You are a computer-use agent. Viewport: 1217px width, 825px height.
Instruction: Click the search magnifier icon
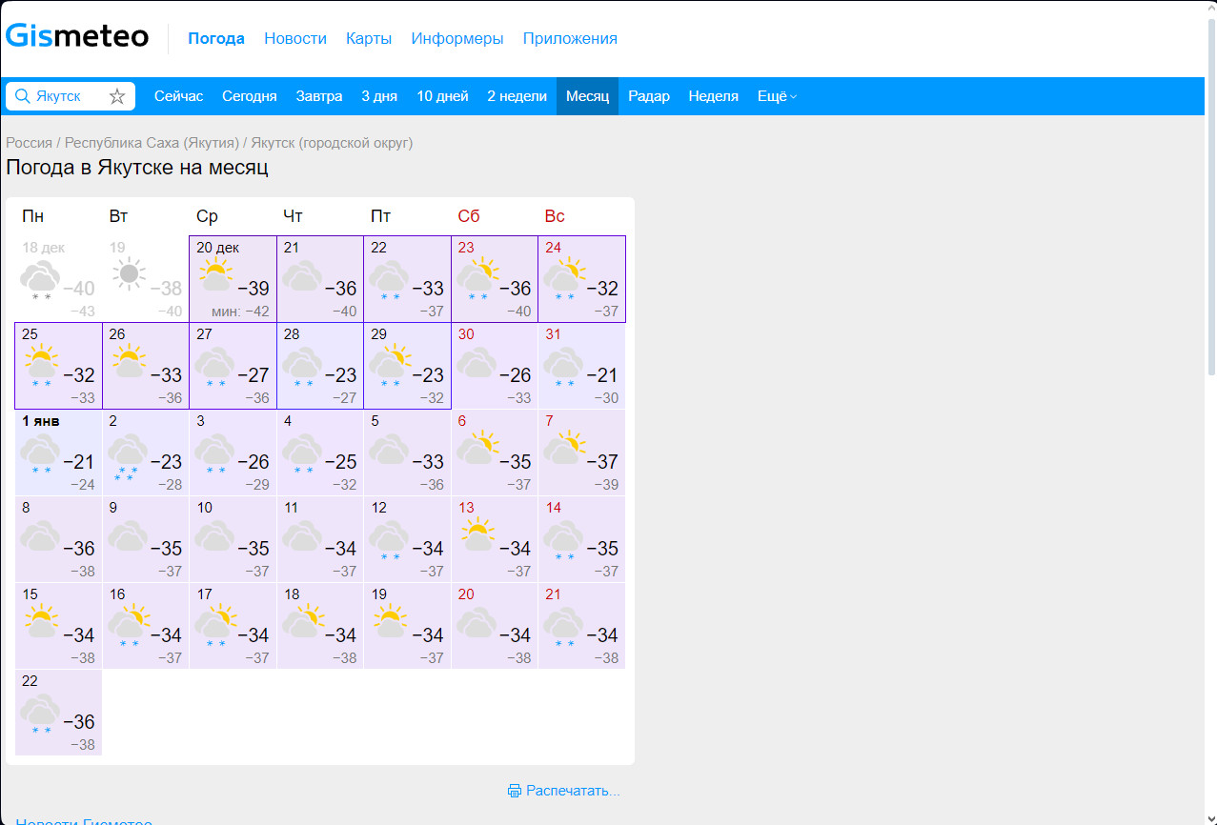tap(23, 96)
